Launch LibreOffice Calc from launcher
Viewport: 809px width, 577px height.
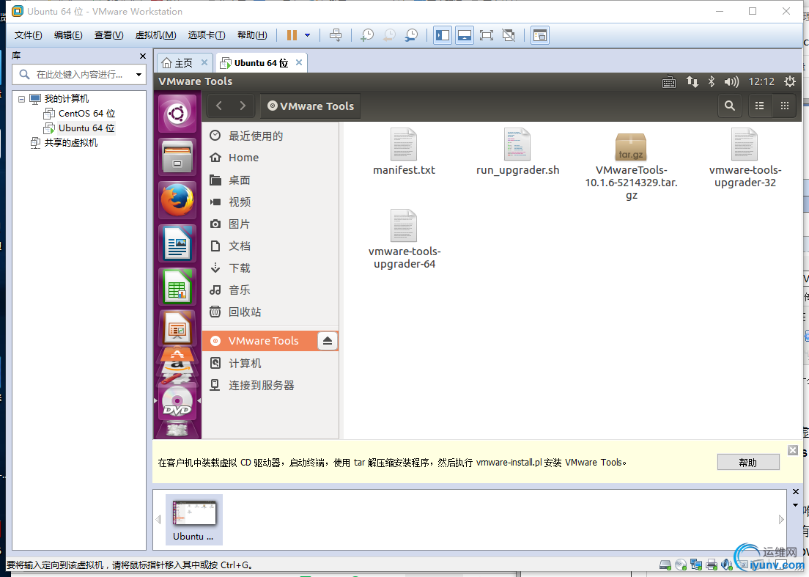[x=177, y=286]
